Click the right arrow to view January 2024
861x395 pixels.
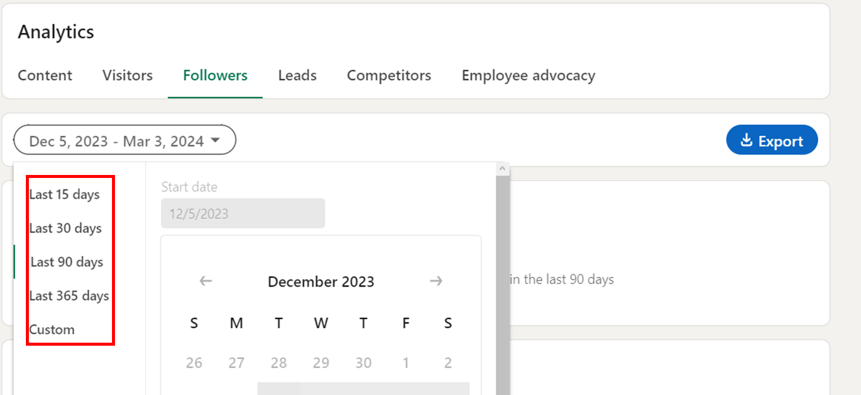click(436, 281)
